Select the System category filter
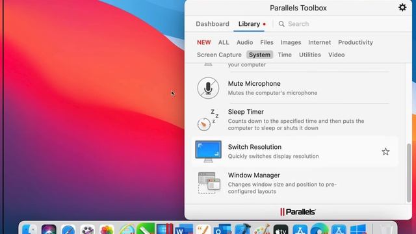Screen dimensions: 416x234 click(259, 55)
